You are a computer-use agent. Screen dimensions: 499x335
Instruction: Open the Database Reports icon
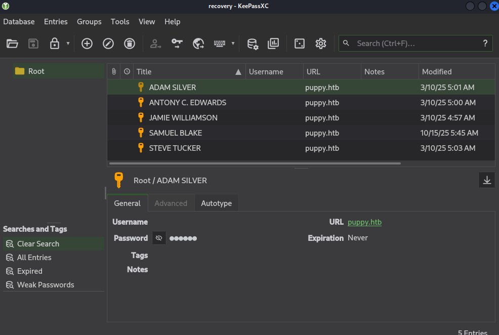[273, 44]
